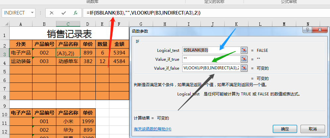Select column M header
This screenshot has width=330, height=138.
[284, 24]
